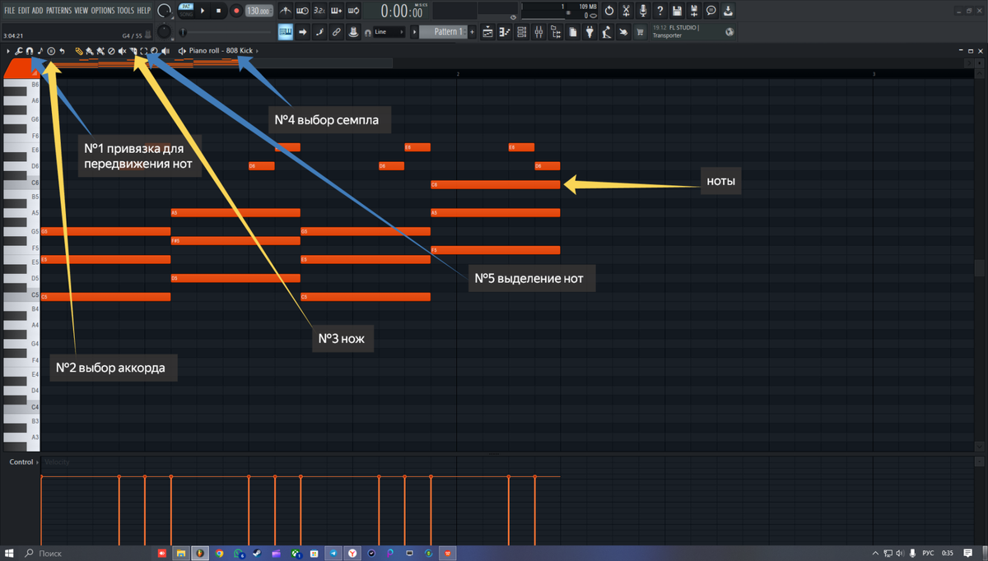Open the Mixer icon
988x561 pixels.
pyautogui.click(x=538, y=31)
